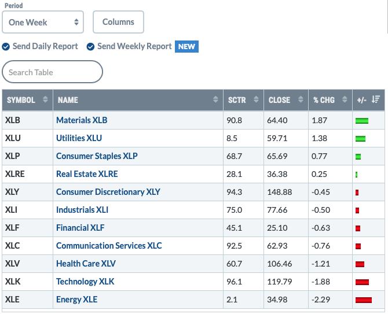Open the Consumer Discretionary XLY link
Screen dimensions: 388x314
coord(108,192)
